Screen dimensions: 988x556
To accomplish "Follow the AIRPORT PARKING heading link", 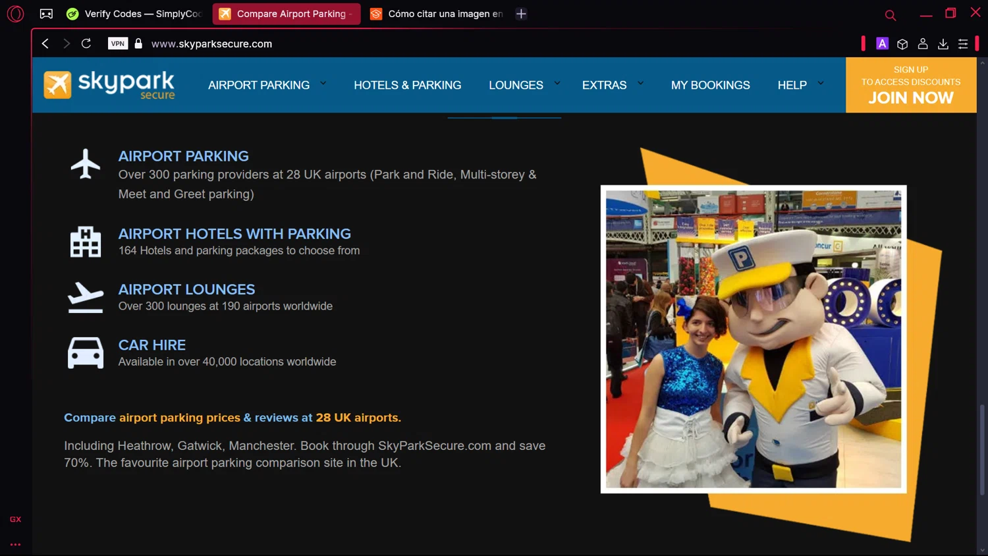I will (184, 156).
